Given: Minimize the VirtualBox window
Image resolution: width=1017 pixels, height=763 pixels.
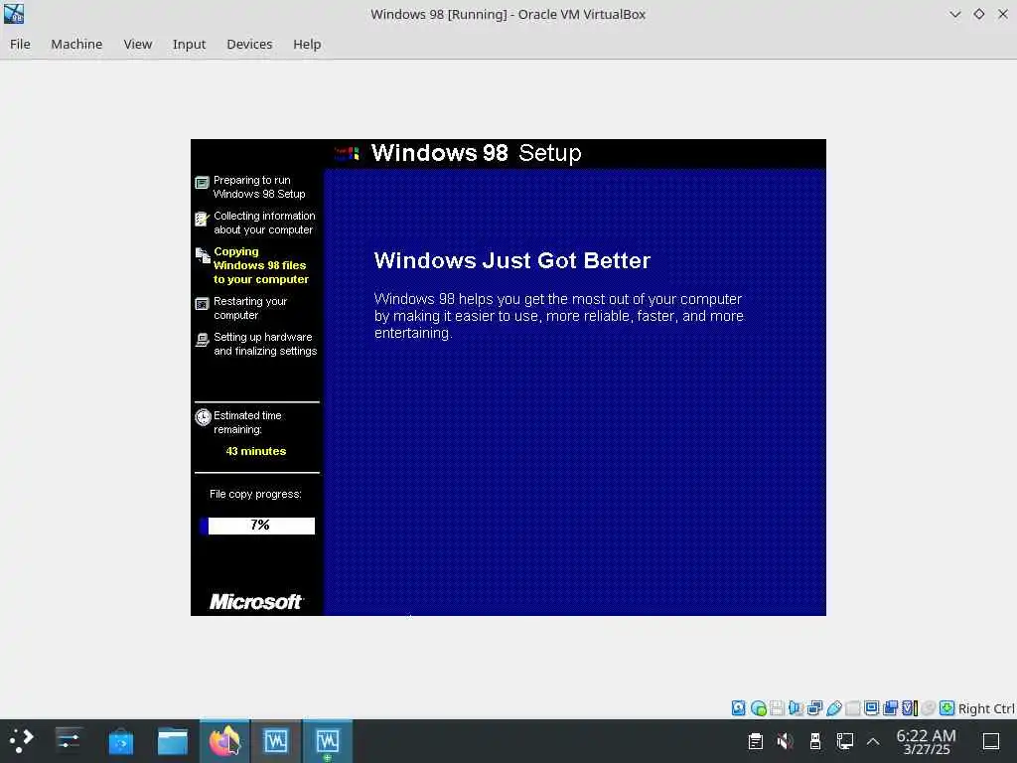Looking at the screenshot, I should pos(954,14).
